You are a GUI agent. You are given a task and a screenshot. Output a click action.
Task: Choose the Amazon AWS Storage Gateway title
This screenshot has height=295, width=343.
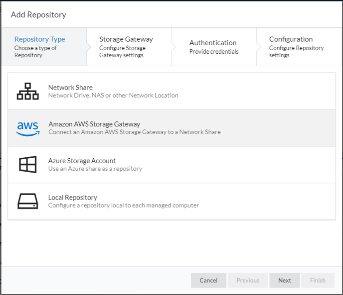tap(94, 124)
